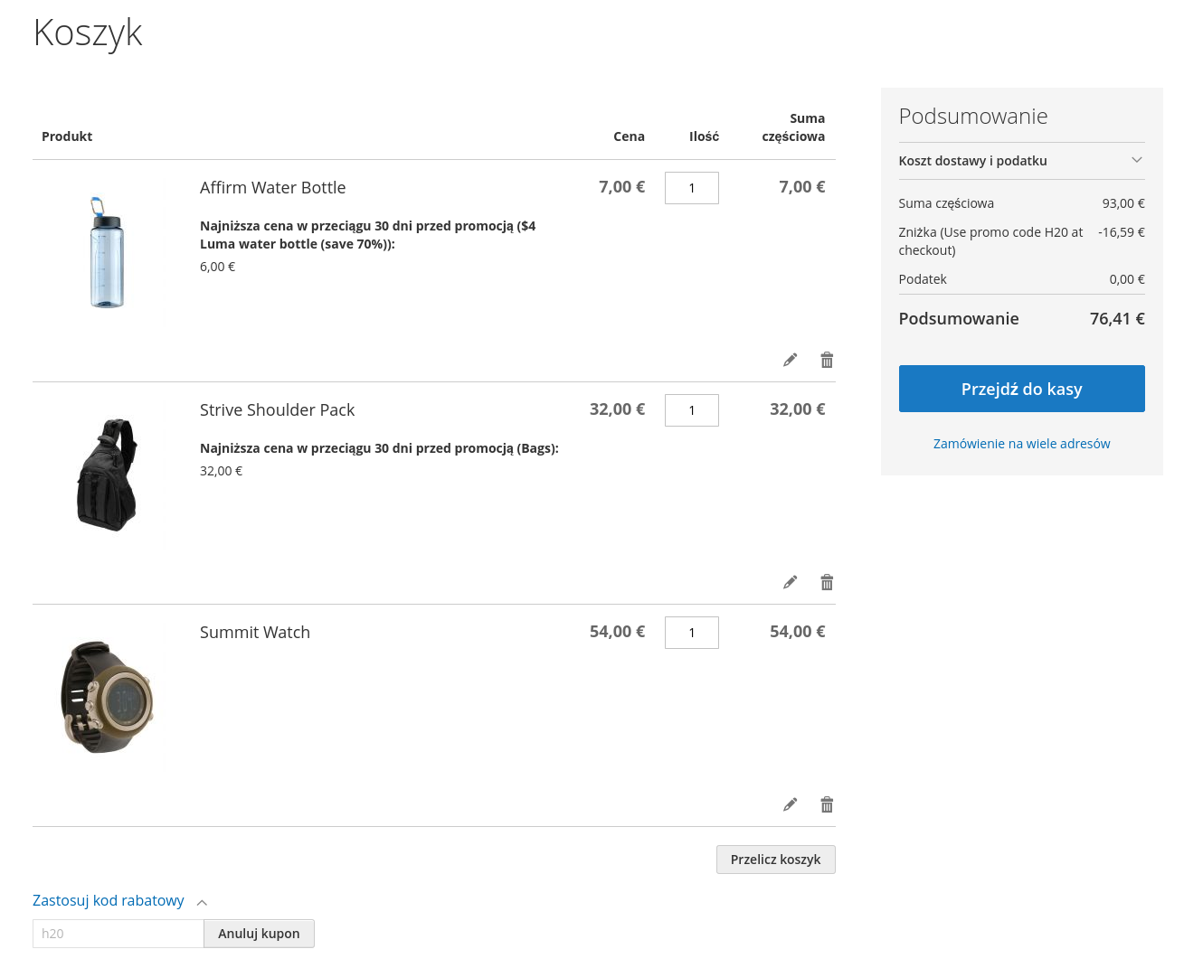
Task: Click the h20 coupon code field
Action: (118, 934)
